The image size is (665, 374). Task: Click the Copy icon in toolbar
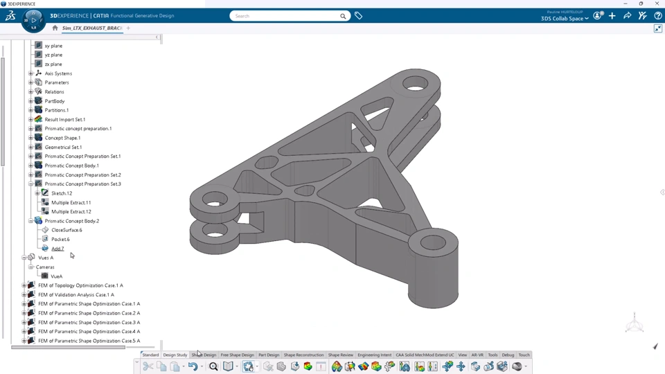[x=161, y=366]
